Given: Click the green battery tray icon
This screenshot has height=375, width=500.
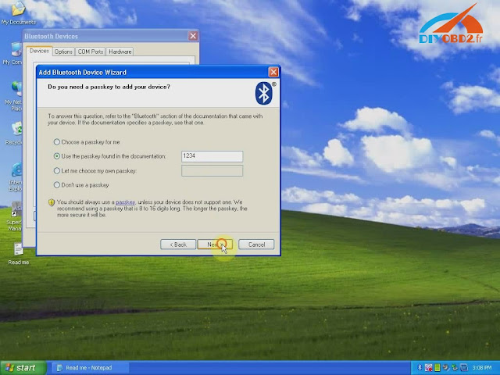Looking at the screenshot, I should (x=437, y=368).
